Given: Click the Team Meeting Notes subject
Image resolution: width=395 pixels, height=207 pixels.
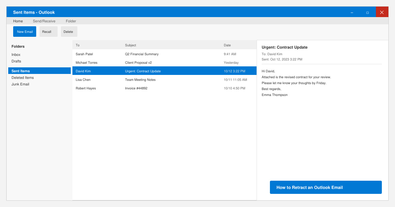Looking at the screenshot, I should [140, 80].
